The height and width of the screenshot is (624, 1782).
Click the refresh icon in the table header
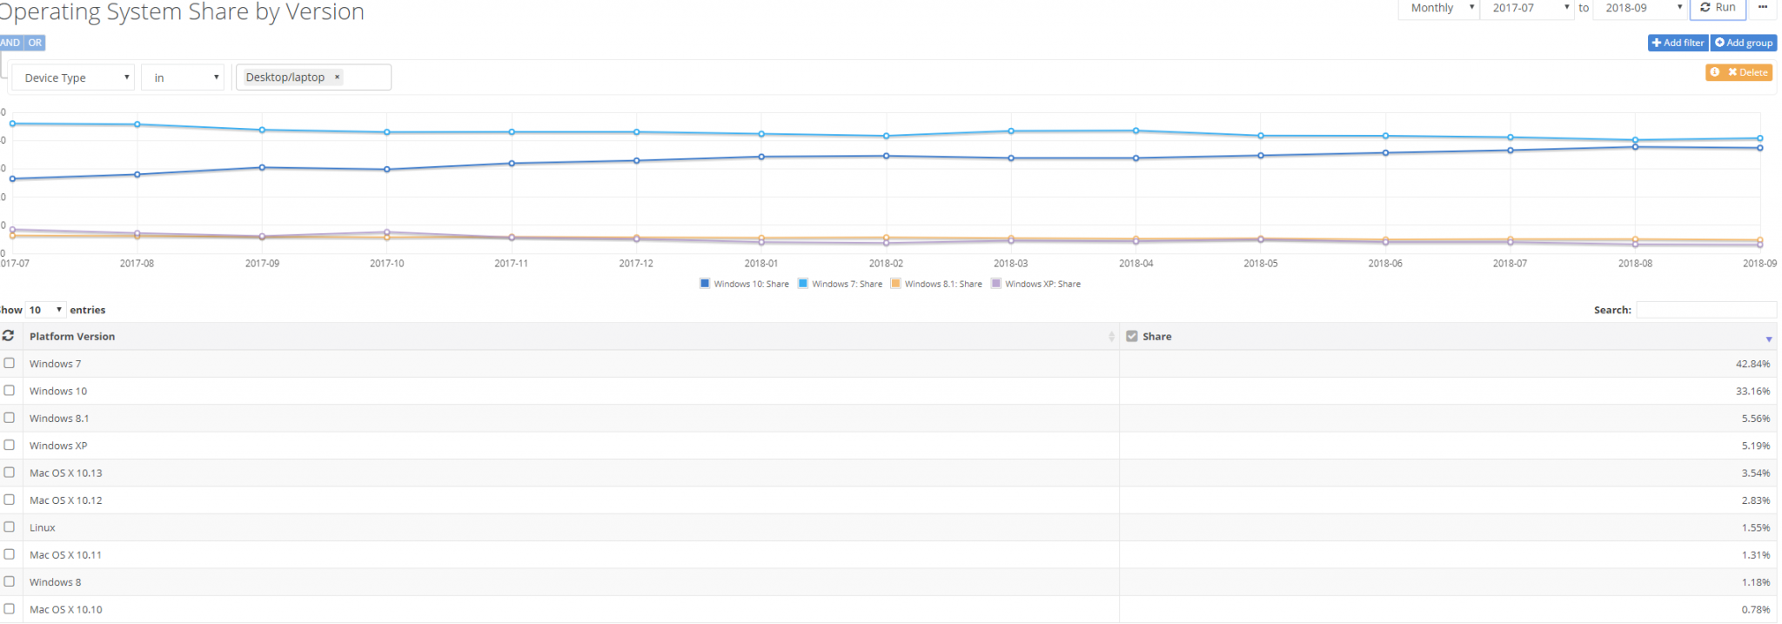pos(8,336)
